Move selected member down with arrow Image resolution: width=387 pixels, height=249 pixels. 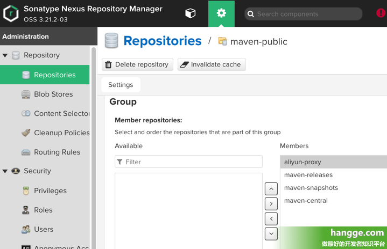(x=271, y=234)
